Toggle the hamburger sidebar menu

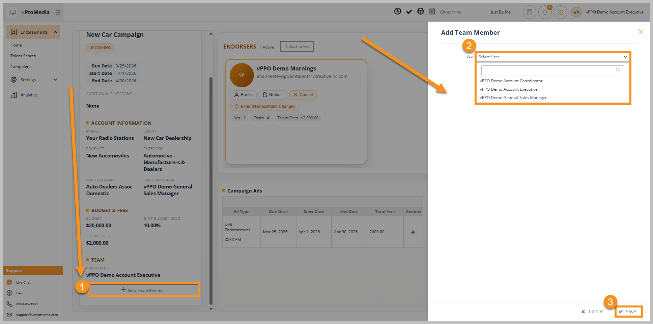58,12
